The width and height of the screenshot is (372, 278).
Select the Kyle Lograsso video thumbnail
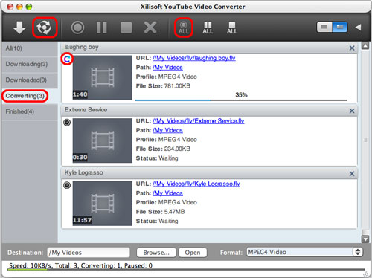103,204
